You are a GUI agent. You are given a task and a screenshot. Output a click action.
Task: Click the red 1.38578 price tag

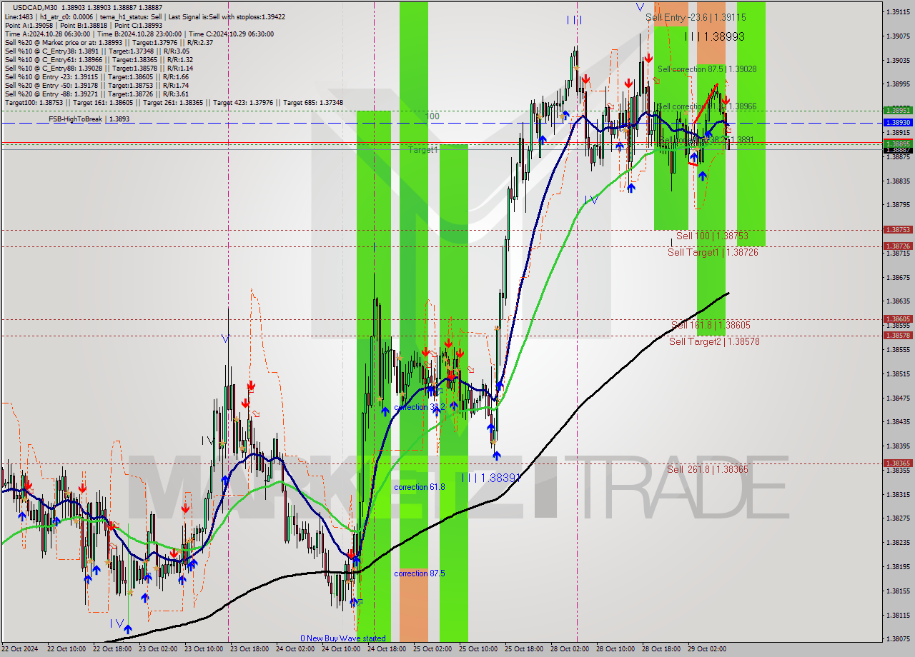[x=898, y=336]
